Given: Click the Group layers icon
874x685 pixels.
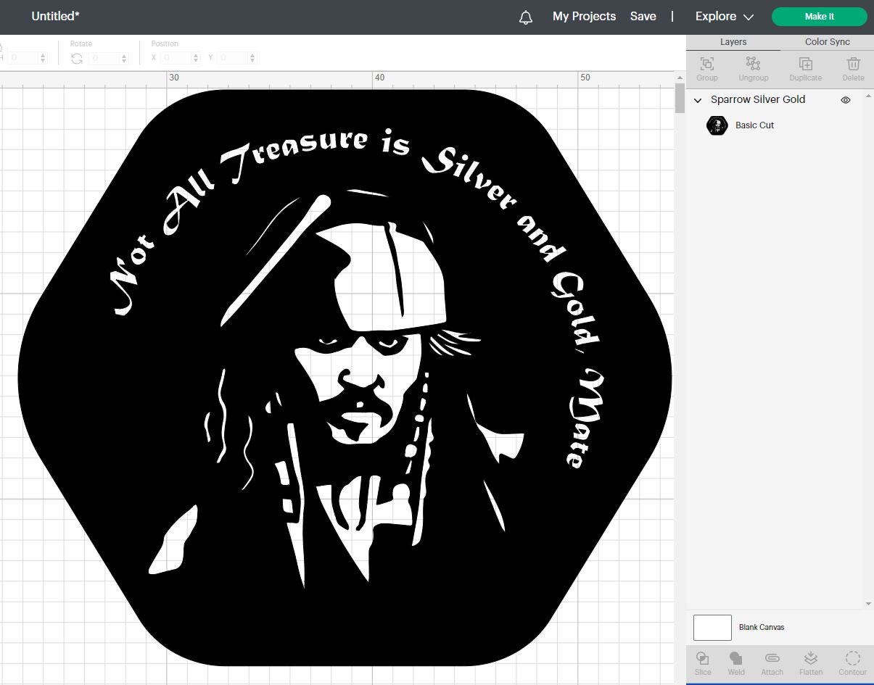Looking at the screenshot, I should point(707,70).
